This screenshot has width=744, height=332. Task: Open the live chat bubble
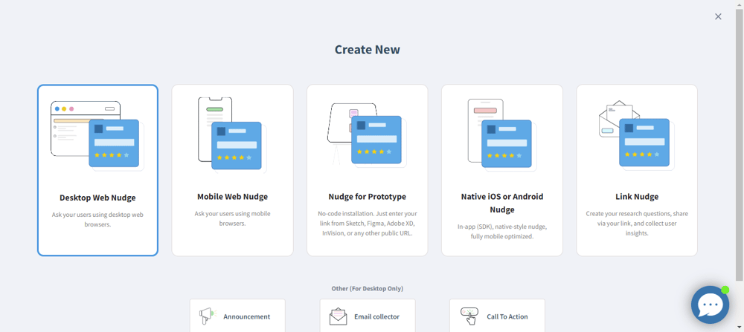point(710,305)
